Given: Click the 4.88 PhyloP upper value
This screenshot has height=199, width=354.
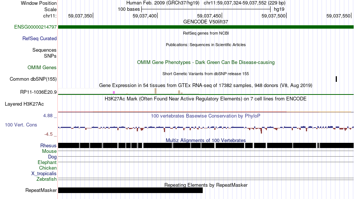Looking at the screenshot, I should 48,116.
